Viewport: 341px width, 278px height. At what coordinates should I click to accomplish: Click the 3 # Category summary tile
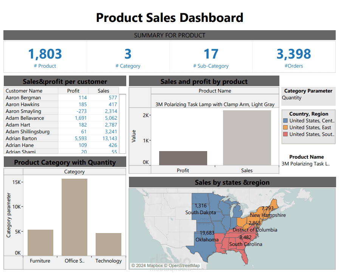(x=128, y=57)
